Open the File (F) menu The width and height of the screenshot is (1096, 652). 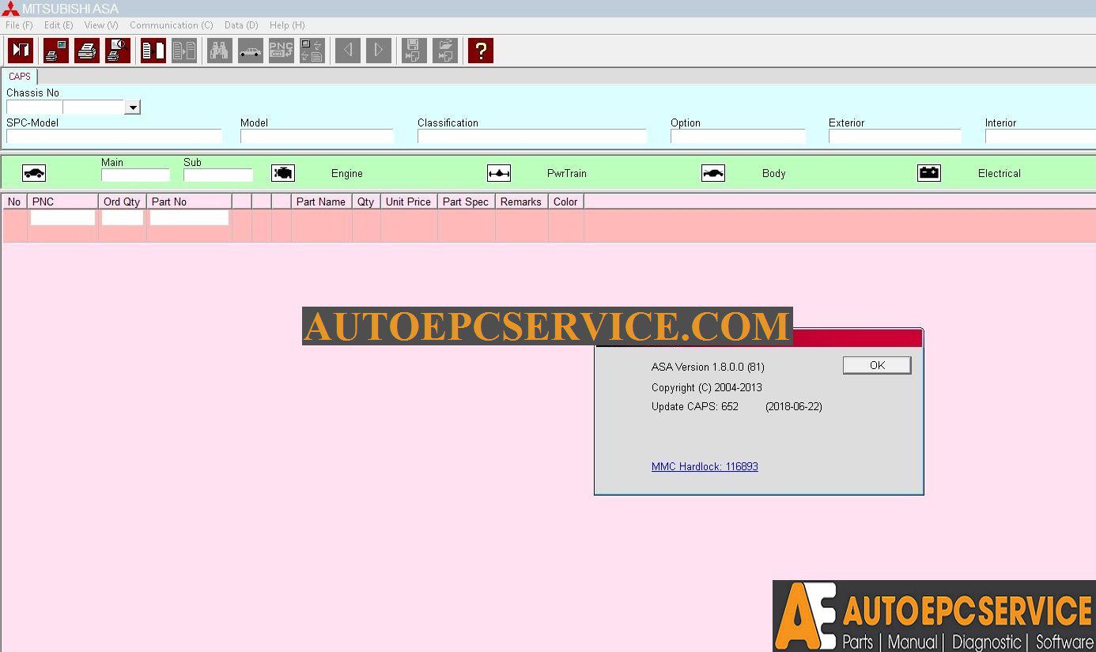pos(19,25)
